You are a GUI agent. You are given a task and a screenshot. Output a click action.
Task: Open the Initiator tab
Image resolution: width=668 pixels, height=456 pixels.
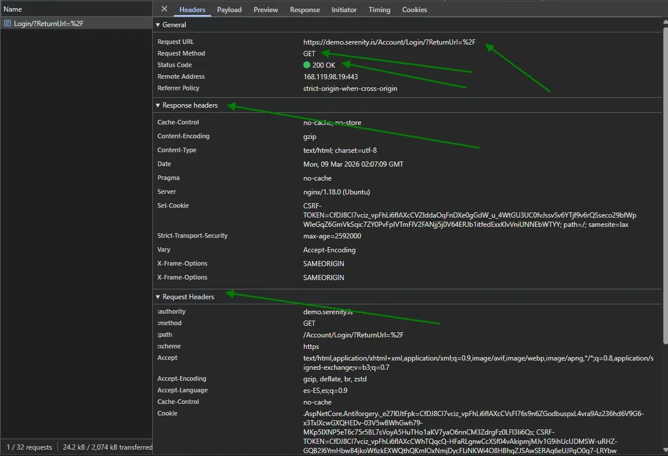344,9
